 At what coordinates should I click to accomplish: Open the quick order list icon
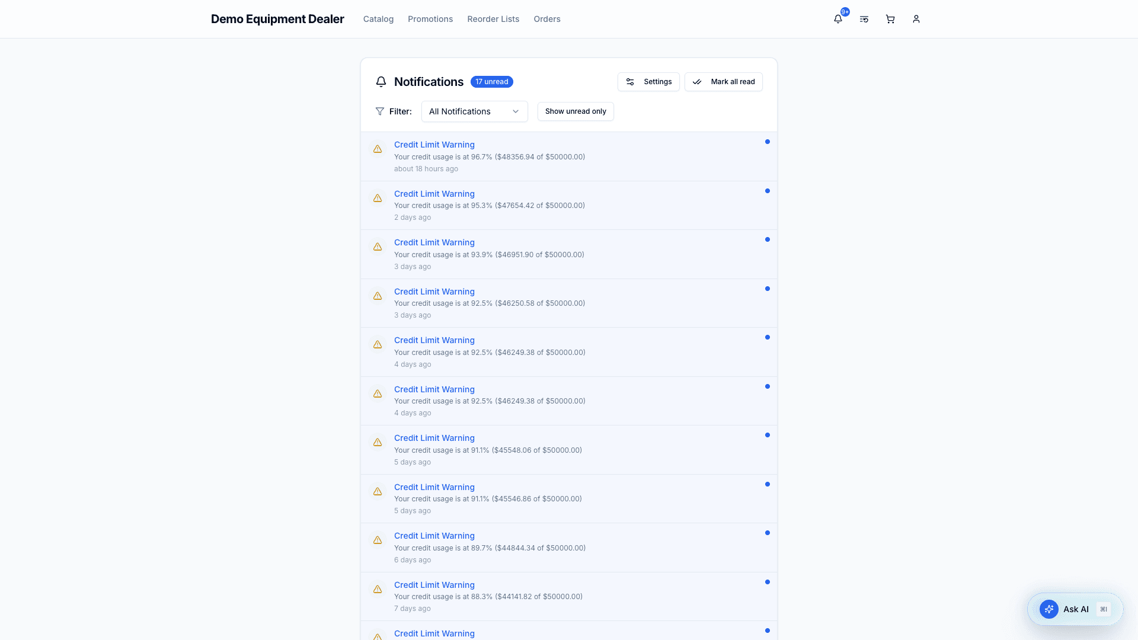pos(864,19)
